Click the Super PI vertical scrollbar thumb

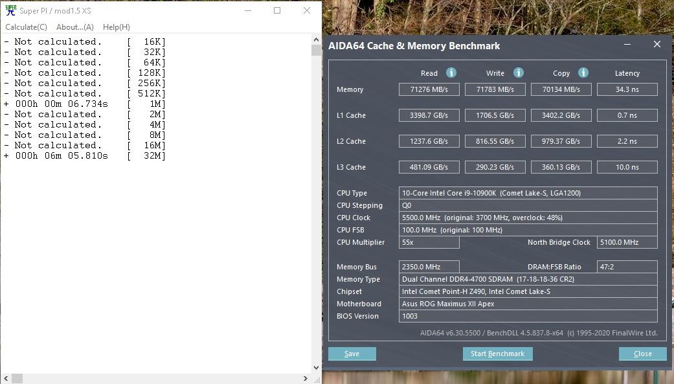317,51
